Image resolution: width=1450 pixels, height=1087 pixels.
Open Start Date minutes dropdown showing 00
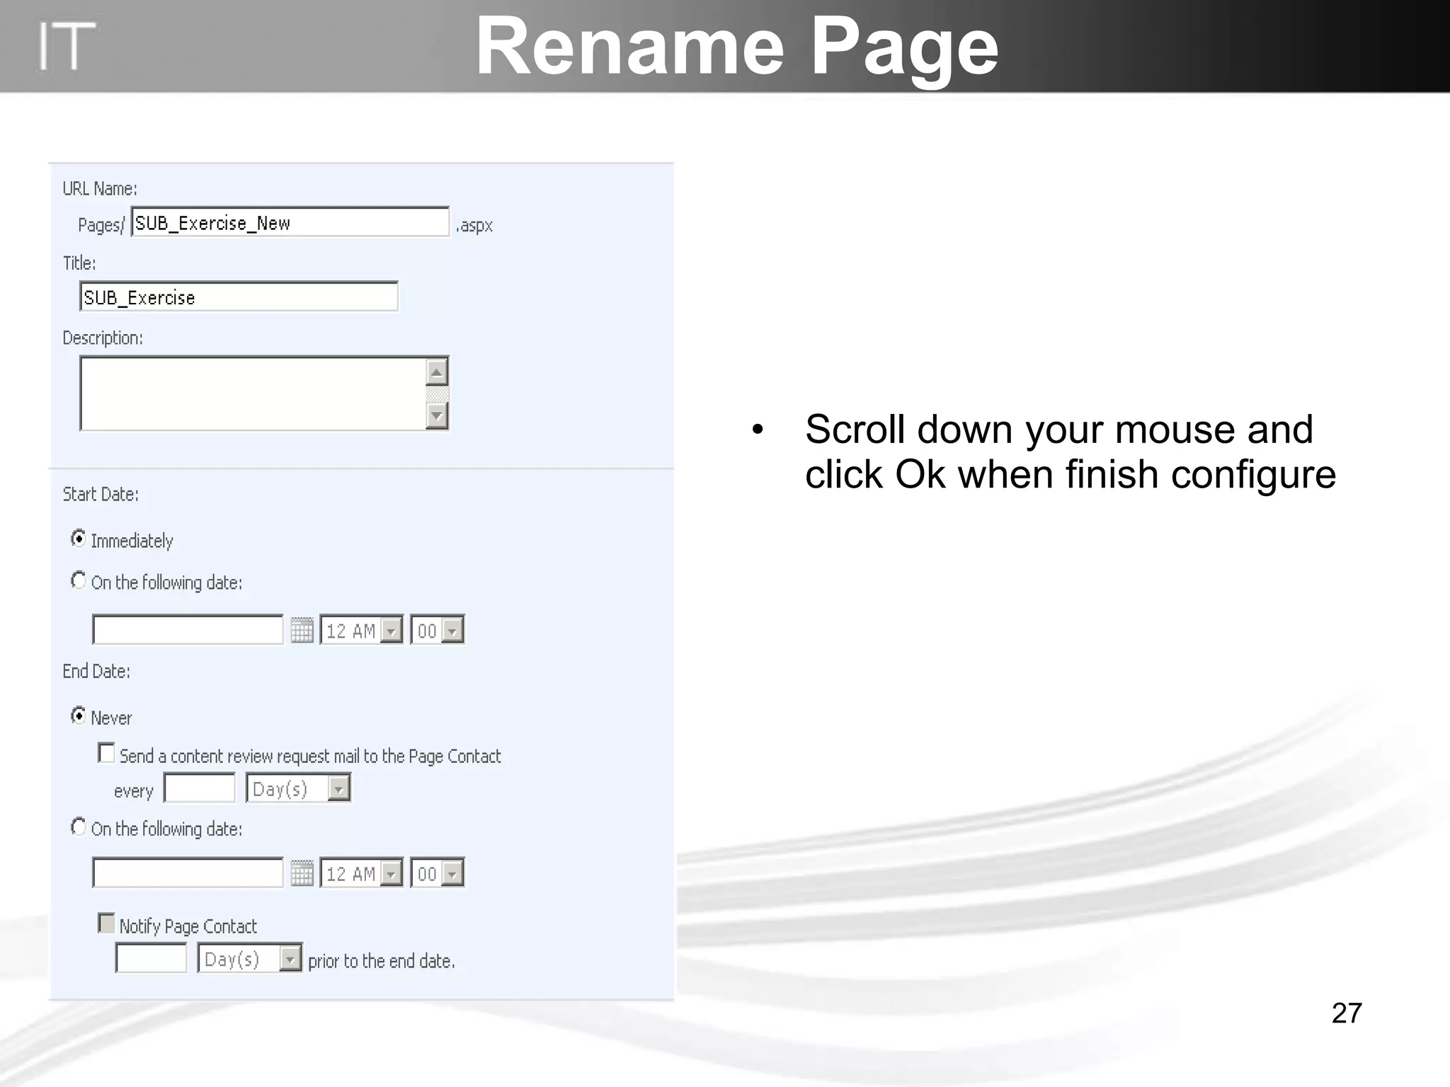(438, 630)
